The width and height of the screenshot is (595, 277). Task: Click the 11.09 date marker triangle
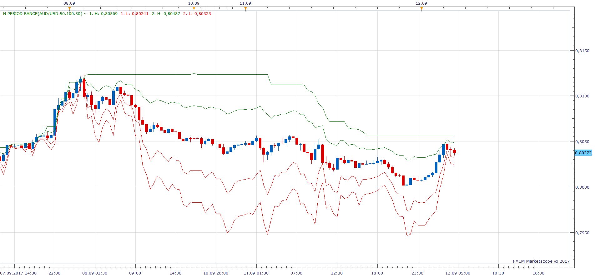tap(245, 8)
